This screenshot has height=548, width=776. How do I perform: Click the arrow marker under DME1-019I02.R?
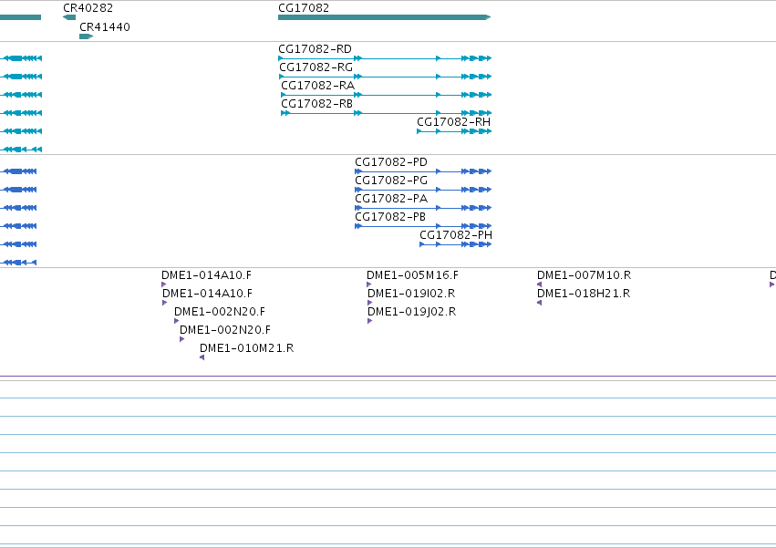click(369, 303)
